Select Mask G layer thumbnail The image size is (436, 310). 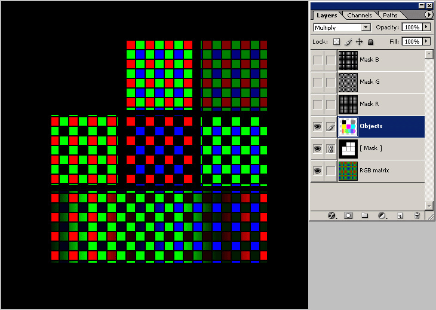tap(348, 82)
